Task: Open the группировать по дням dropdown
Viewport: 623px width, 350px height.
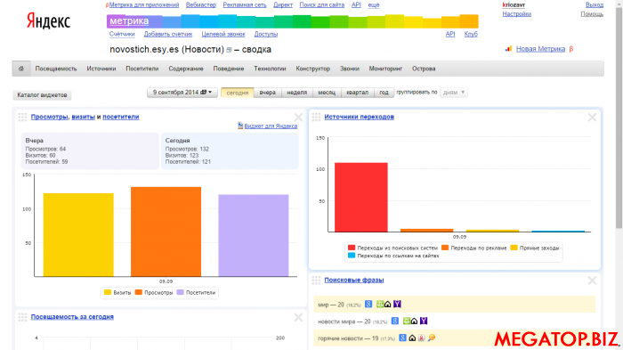Action: click(x=454, y=93)
